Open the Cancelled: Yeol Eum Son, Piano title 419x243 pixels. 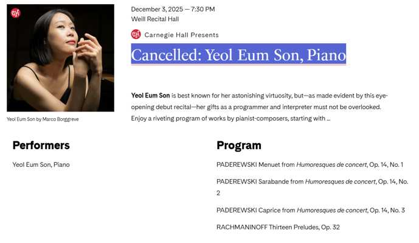click(x=238, y=55)
